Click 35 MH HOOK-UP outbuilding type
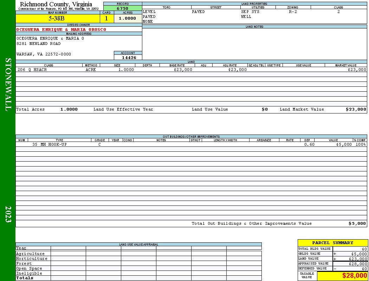The image size is (369, 281). pyautogui.click(x=50, y=144)
